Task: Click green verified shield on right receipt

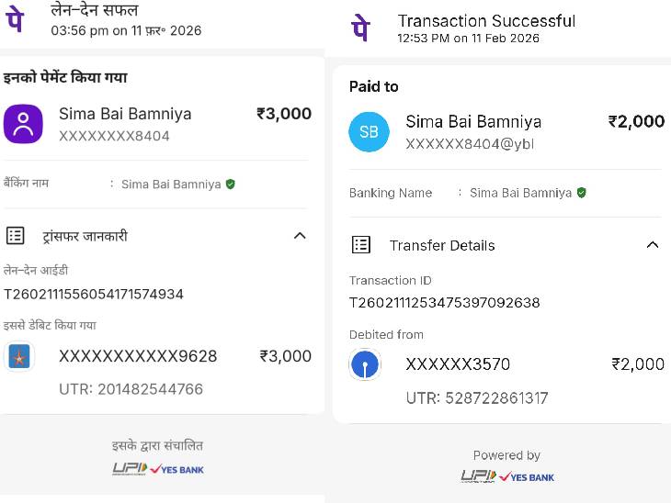Action: [x=582, y=193]
